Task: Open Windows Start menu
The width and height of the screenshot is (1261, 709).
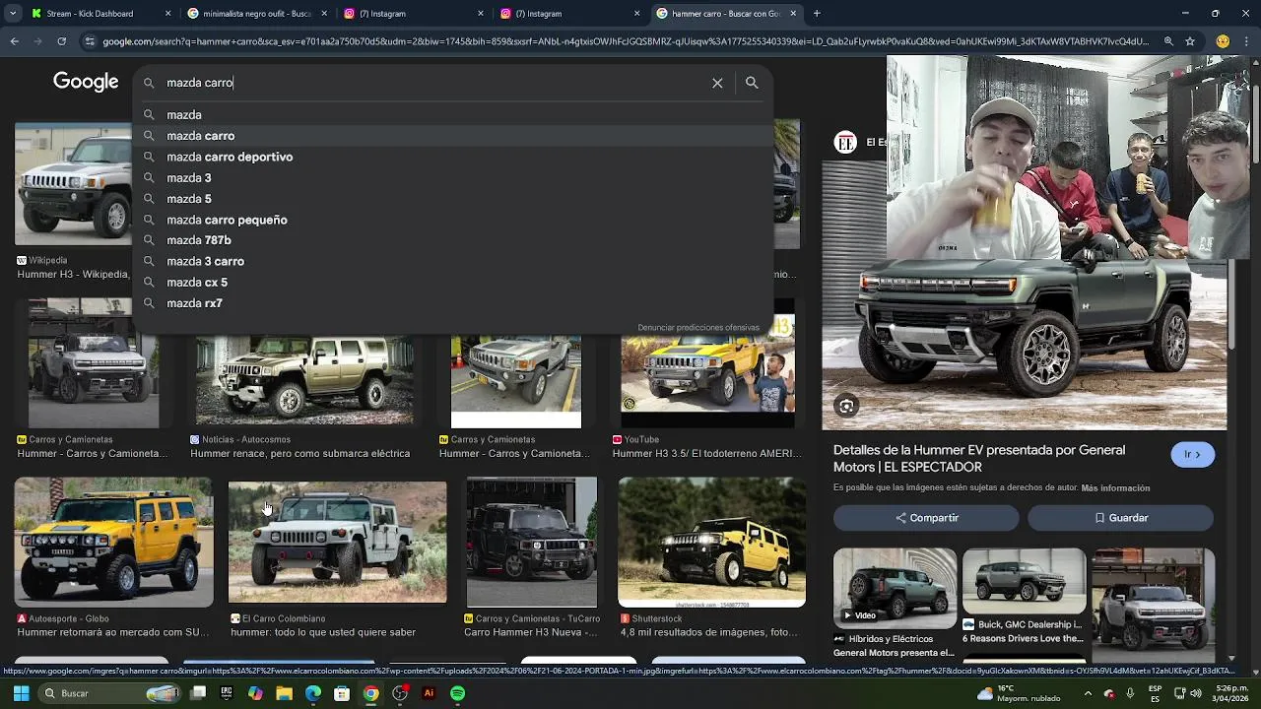Action: pos(21,693)
